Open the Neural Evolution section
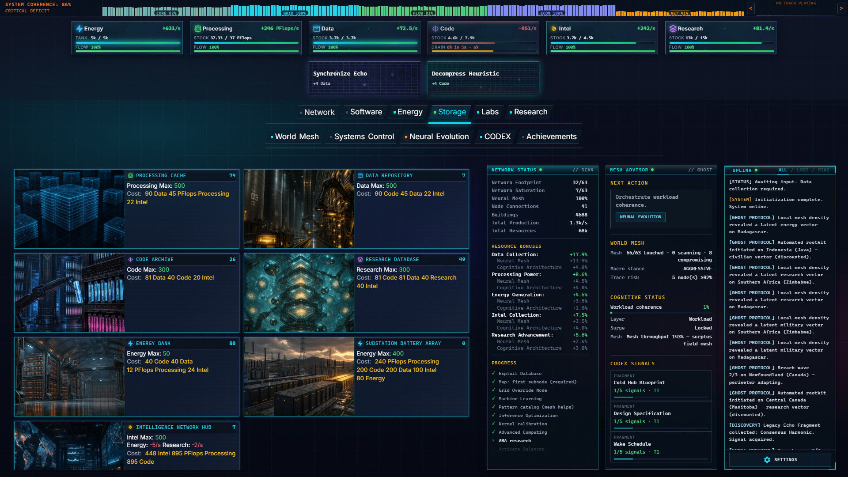This screenshot has height=477, width=848. (x=437, y=137)
